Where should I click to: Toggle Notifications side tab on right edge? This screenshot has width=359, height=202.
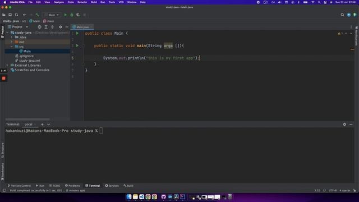[x=357, y=36]
